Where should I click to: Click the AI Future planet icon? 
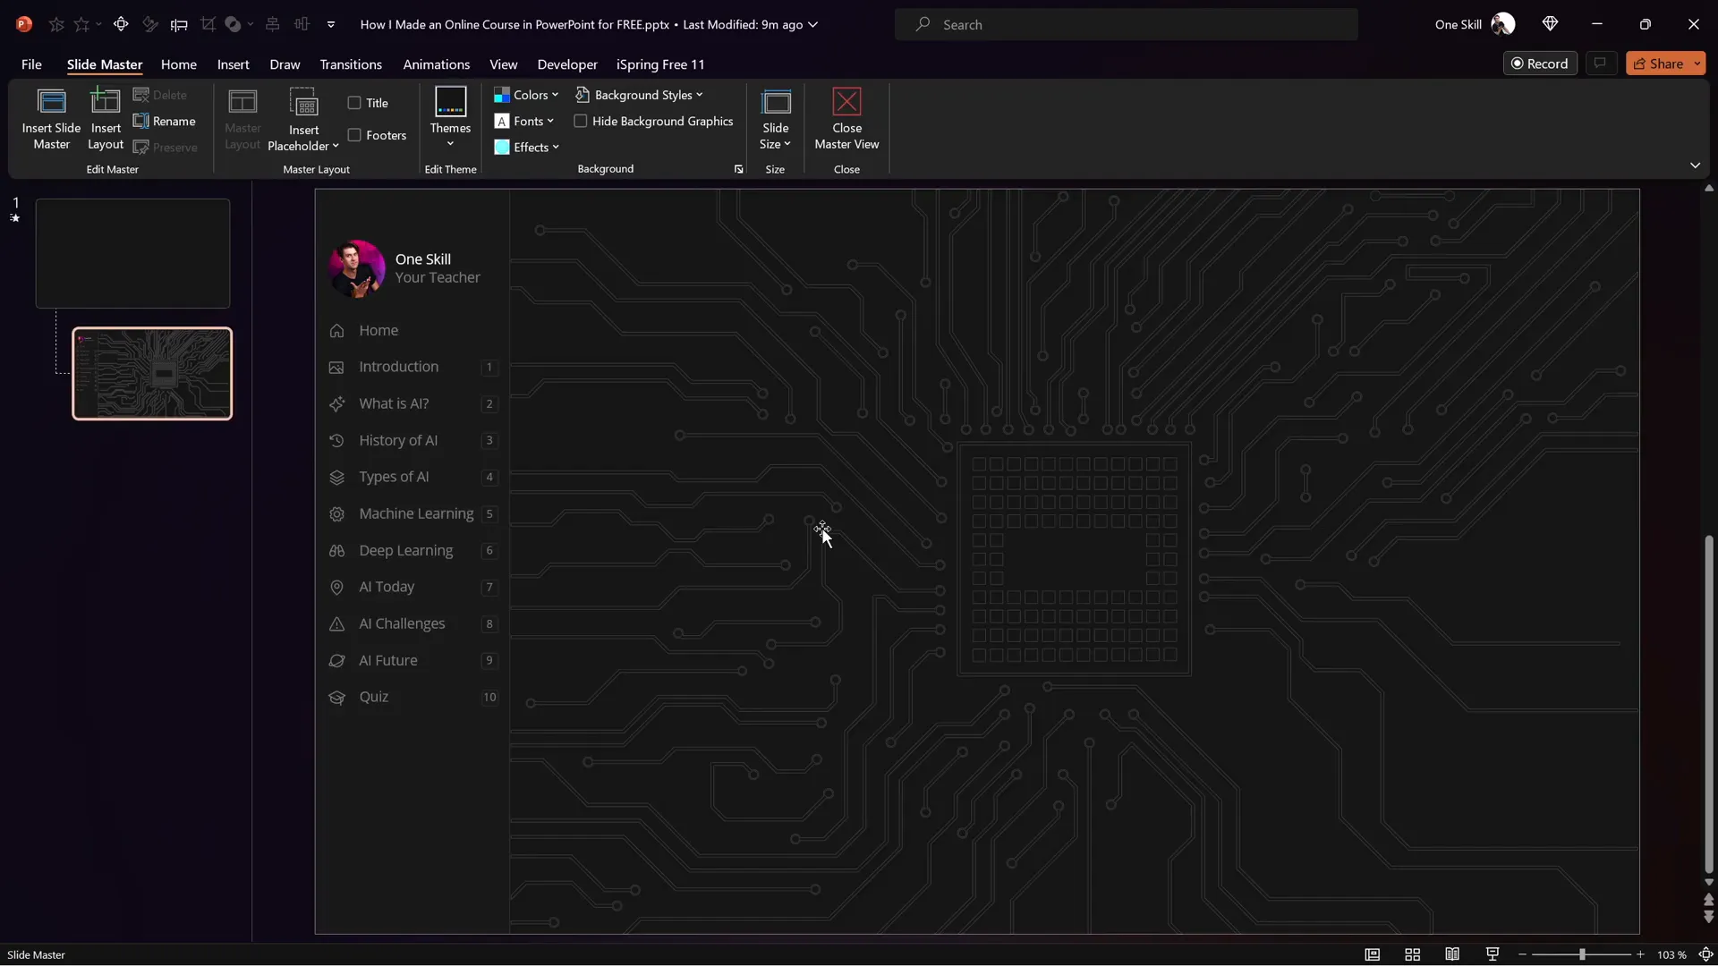click(336, 661)
